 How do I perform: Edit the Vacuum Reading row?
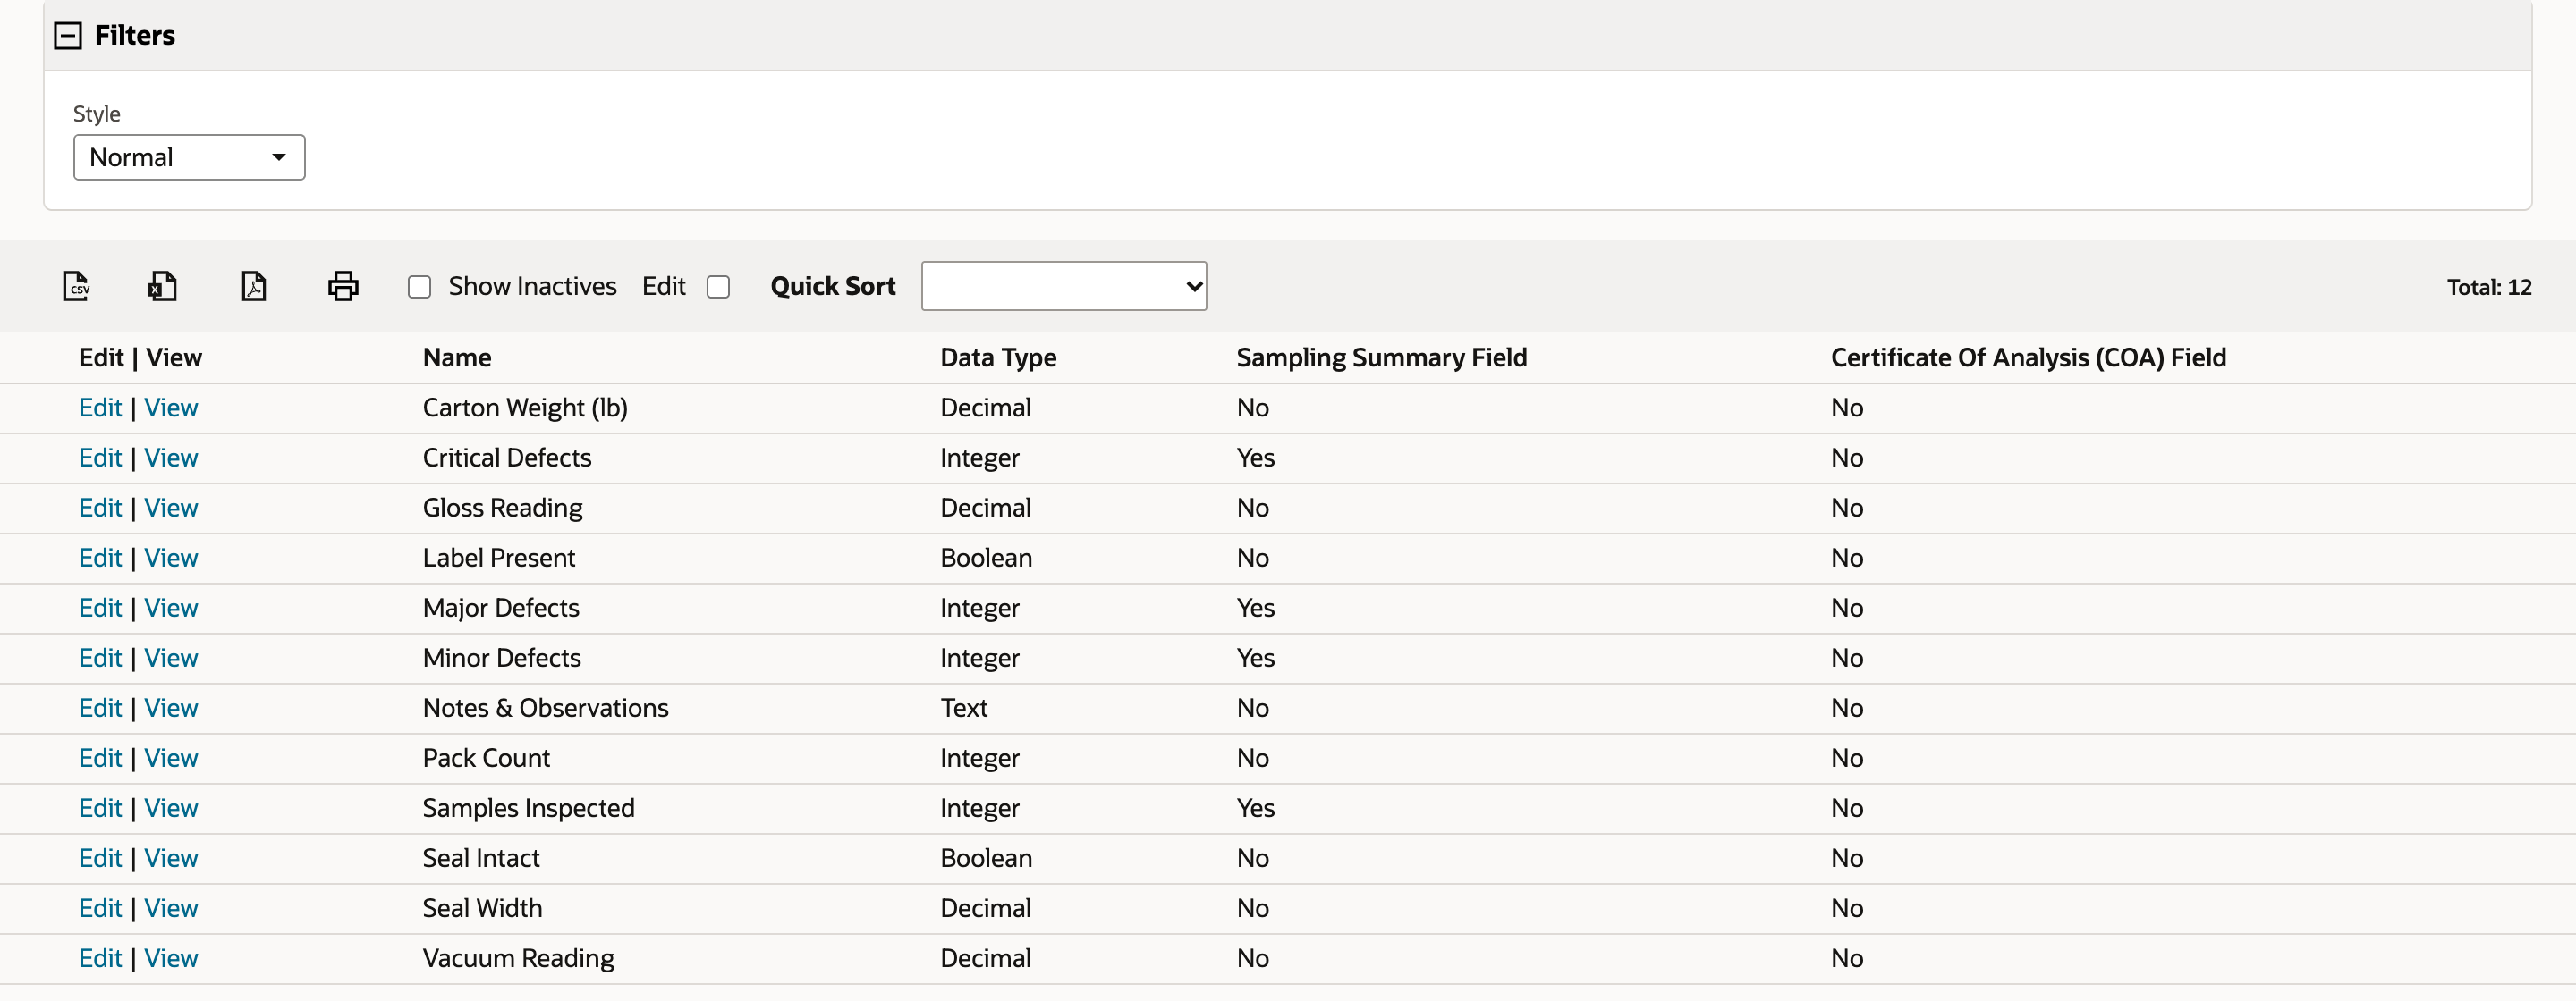coord(100,957)
